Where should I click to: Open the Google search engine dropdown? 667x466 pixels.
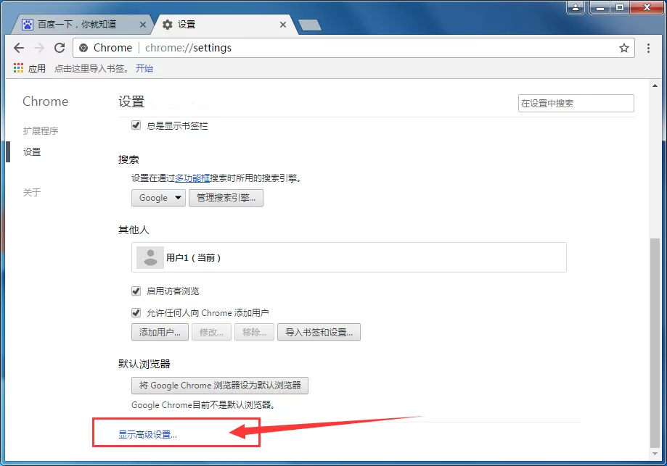click(158, 198)
